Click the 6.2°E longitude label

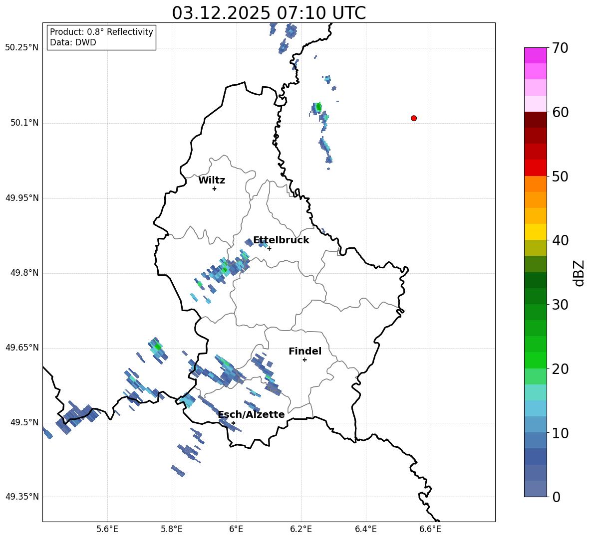[x=301, y=529]
